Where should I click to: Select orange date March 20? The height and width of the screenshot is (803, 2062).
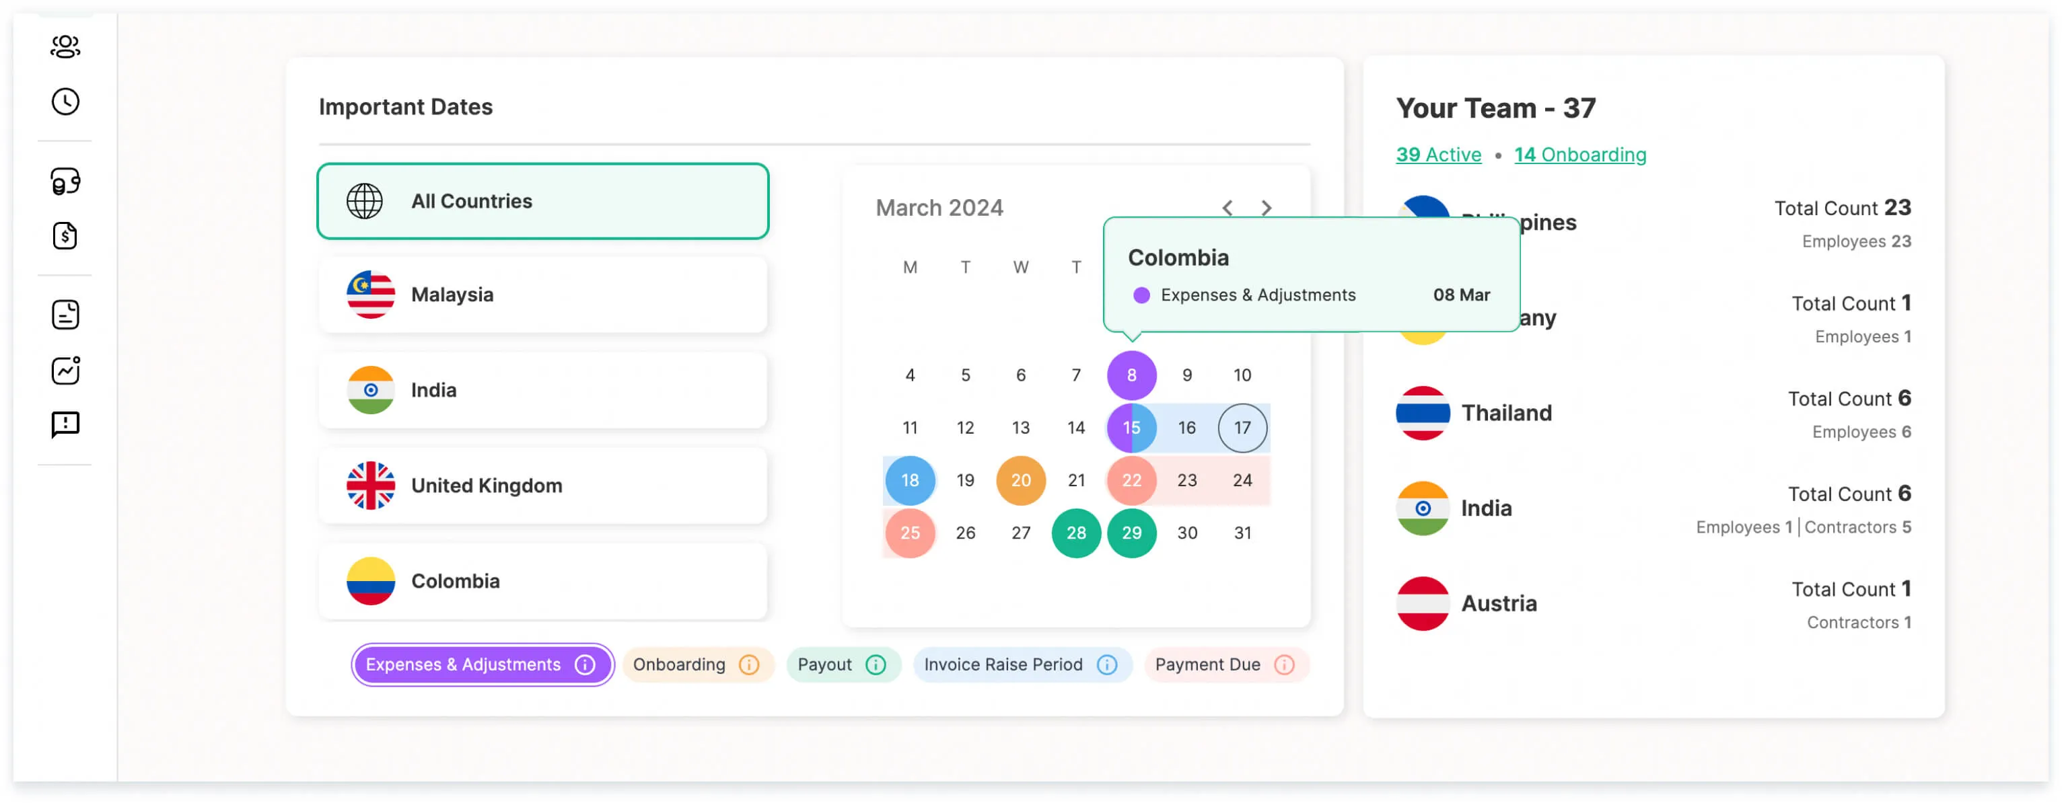click(1021, 482)
